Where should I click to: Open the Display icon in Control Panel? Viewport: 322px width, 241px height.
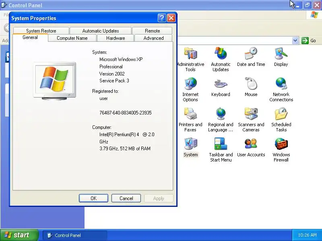(281, 57)
